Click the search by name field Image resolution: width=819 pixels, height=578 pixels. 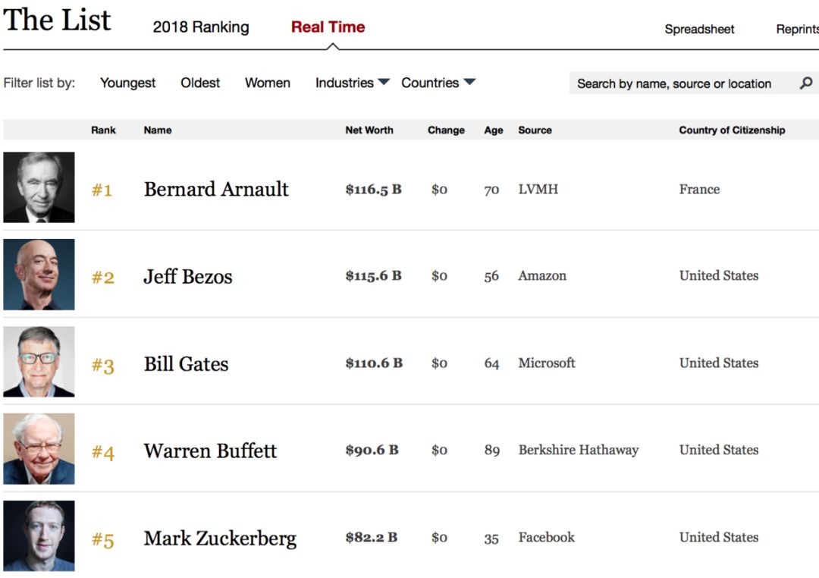pos(674,83)
